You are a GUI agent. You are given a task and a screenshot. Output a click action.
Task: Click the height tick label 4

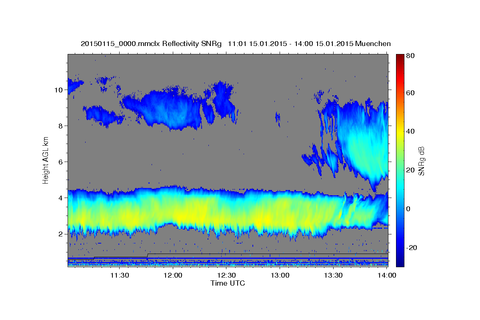(62, 198)
